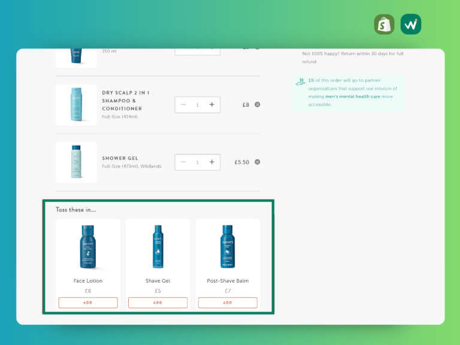The image size is (460, 345).
Task: Click the Dry Scalp 2 in 1 Shampoo title
Action: click(x=126, y=101)
